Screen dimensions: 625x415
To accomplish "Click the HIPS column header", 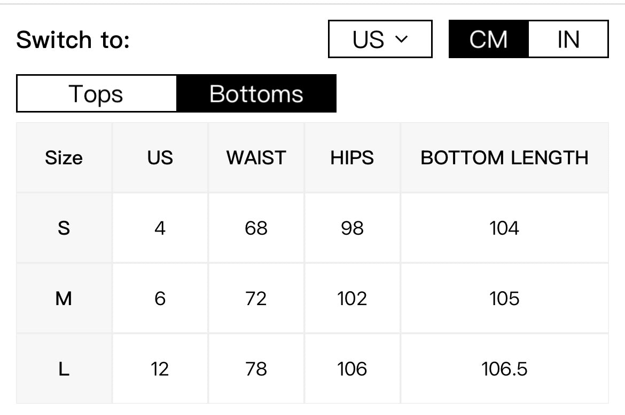I will (352, 157).
